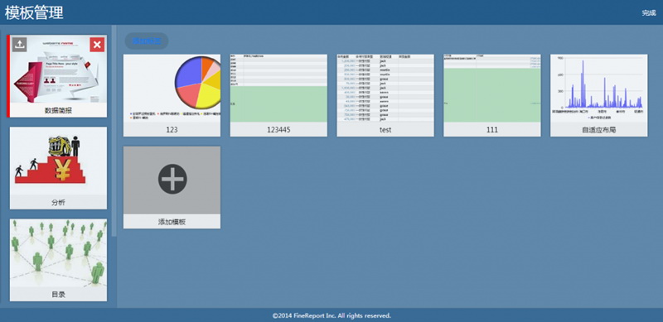This screenshot has width=663, height=322.
Task: Click the upload icon on 数据简报 card
Action: coord(19,45)
